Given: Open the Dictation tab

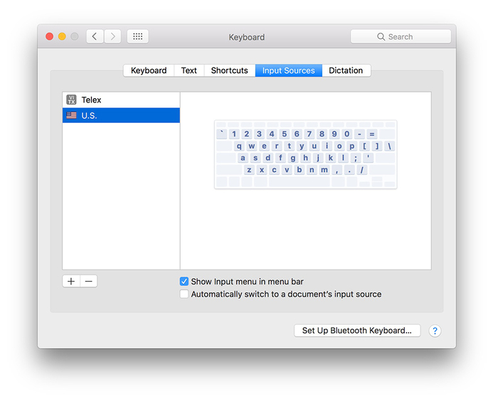Looking at the screenshot, I should (346, 70).
